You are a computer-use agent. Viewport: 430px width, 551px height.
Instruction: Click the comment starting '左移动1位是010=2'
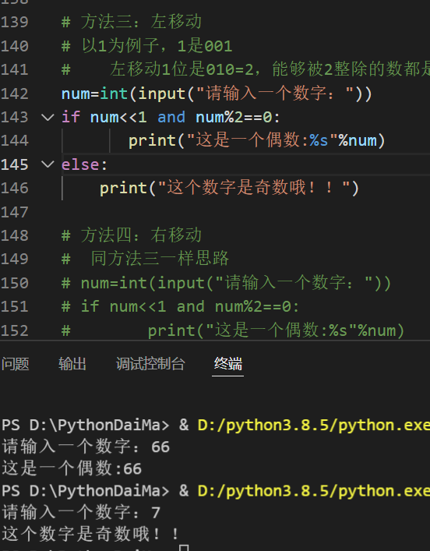(x=270, y=69)
